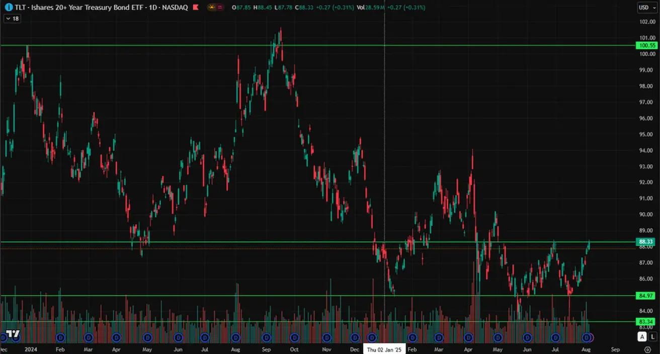
Task: Open the USD currency dropdown
Action: coord(646,8)
